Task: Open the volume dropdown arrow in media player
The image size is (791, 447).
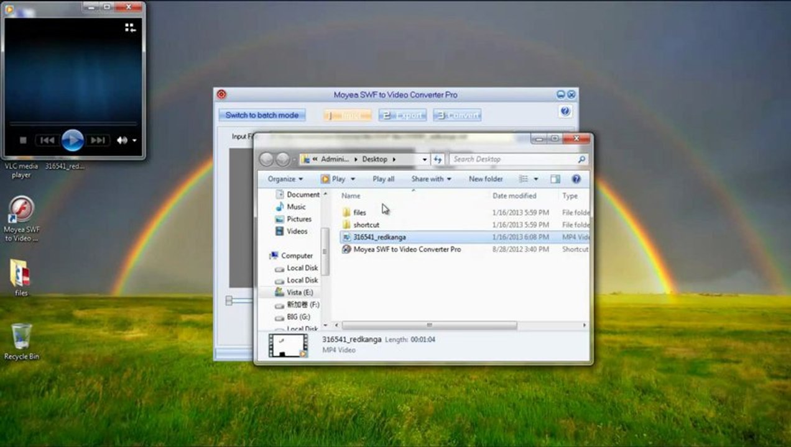Action: [x=134, y=141]
